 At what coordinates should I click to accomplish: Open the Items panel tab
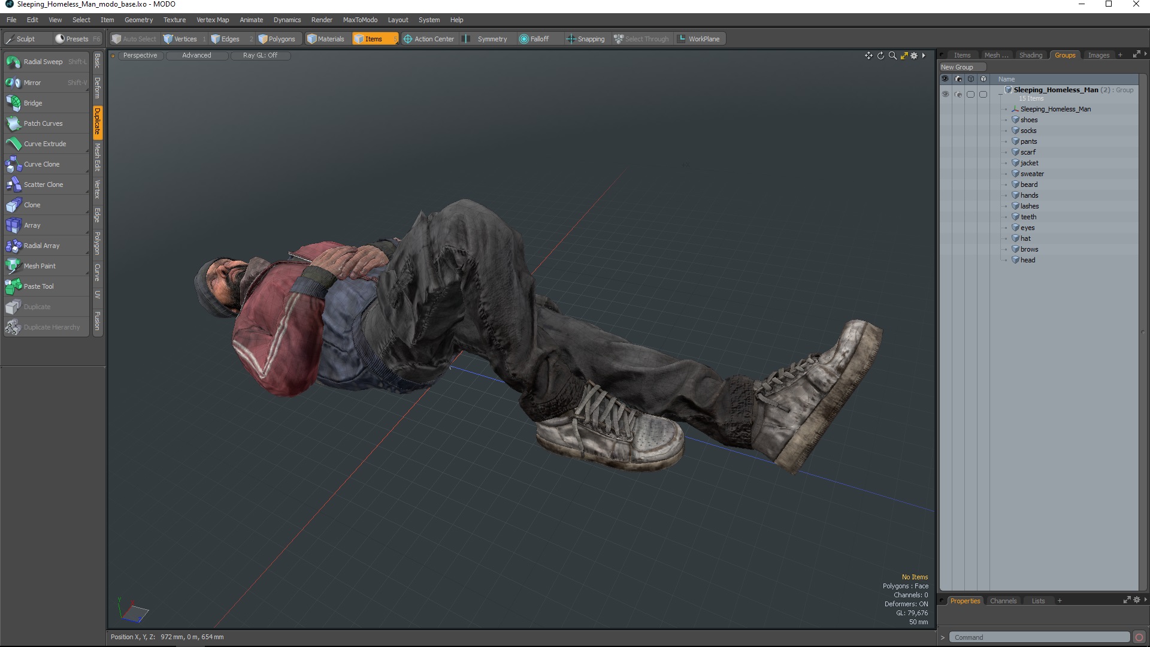[x=962, y=55]
